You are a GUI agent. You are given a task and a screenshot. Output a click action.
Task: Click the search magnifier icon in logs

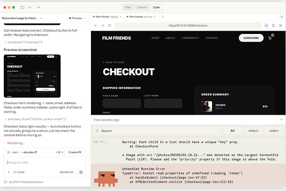point(97,131)
